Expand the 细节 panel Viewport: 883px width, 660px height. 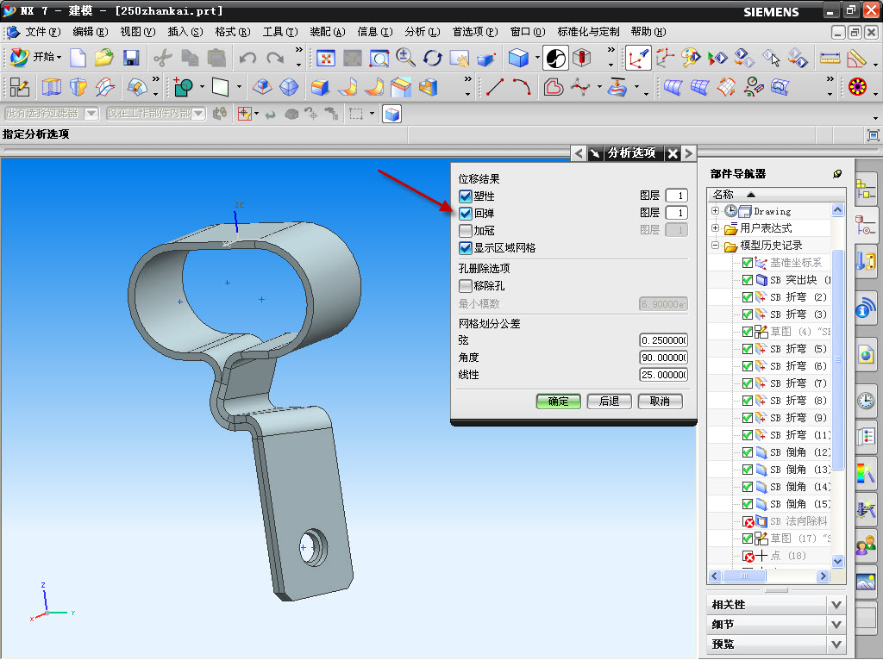[x=836, y=625]
